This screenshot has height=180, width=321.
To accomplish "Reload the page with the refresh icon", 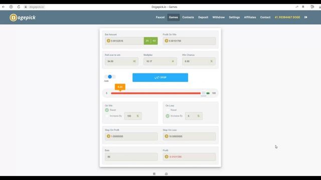I will 19,6.
